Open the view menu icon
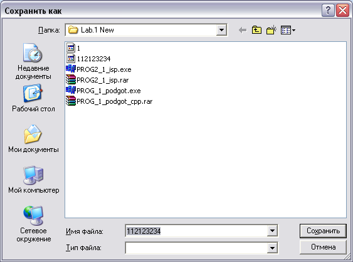Viewport: 353px width, 262px height. [x=288, y=30]
